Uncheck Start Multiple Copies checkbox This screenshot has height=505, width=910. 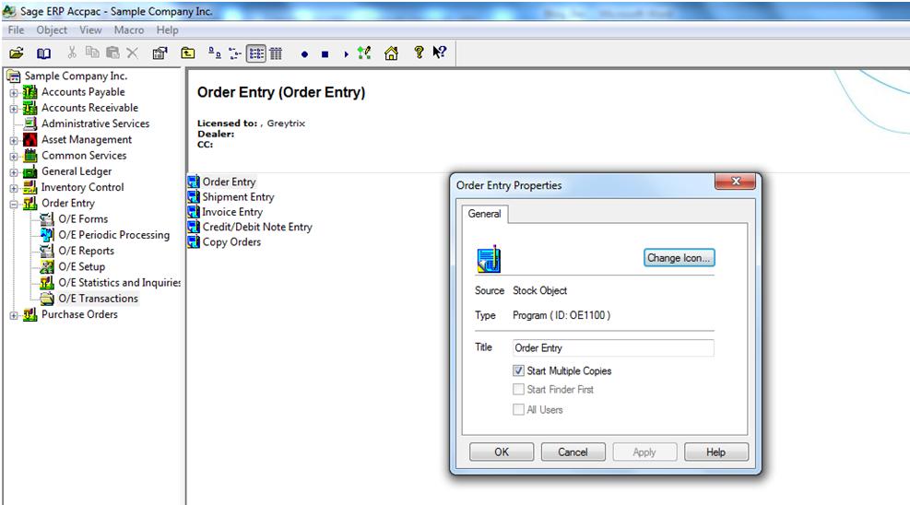click(518, 370)
